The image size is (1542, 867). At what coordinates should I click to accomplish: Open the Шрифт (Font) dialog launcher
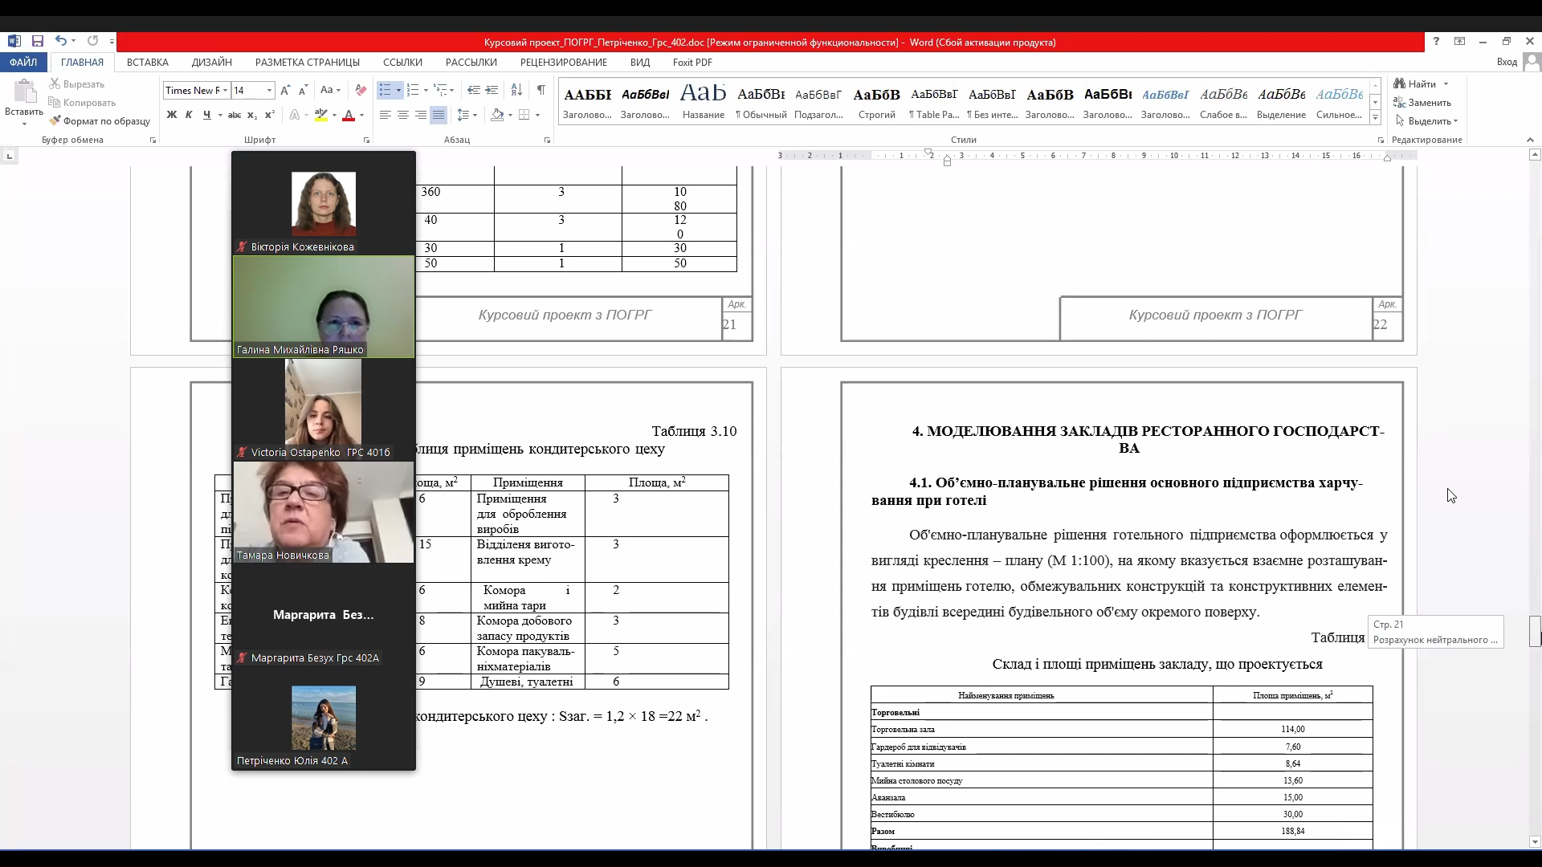coord(366,140)
